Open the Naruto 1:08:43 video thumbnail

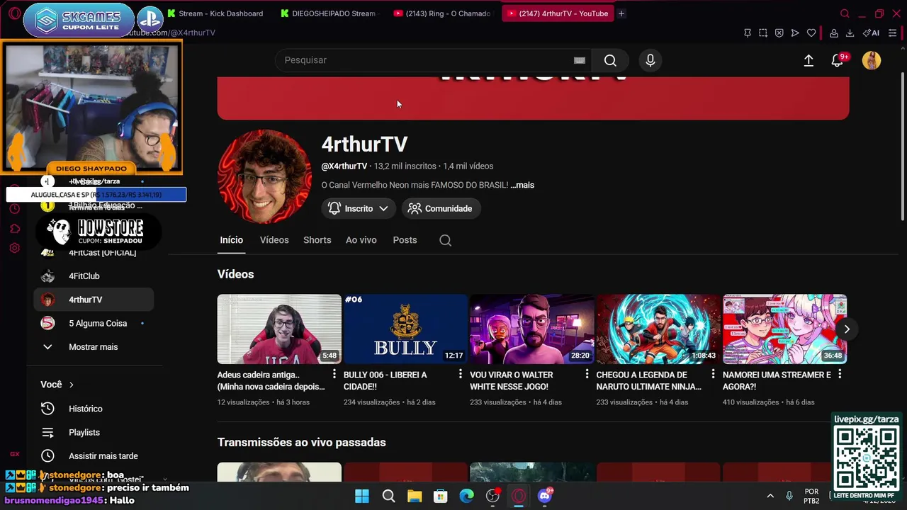658,329
